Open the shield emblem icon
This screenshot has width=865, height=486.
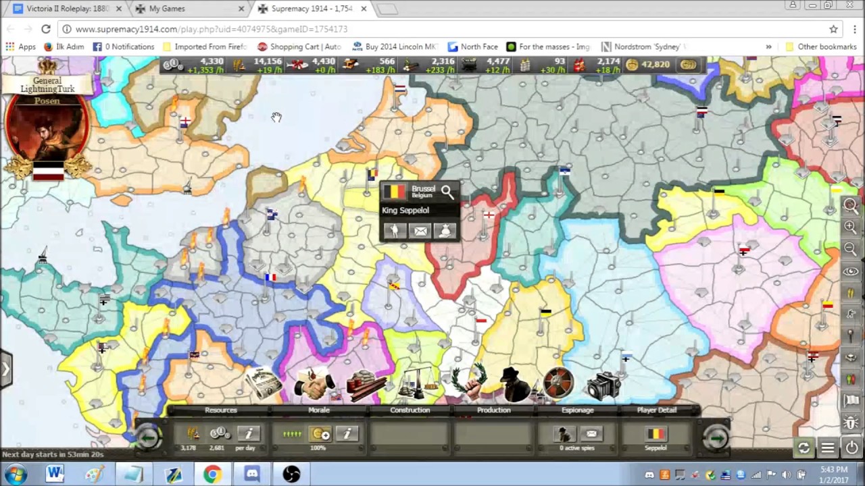(x=558, y=383)
